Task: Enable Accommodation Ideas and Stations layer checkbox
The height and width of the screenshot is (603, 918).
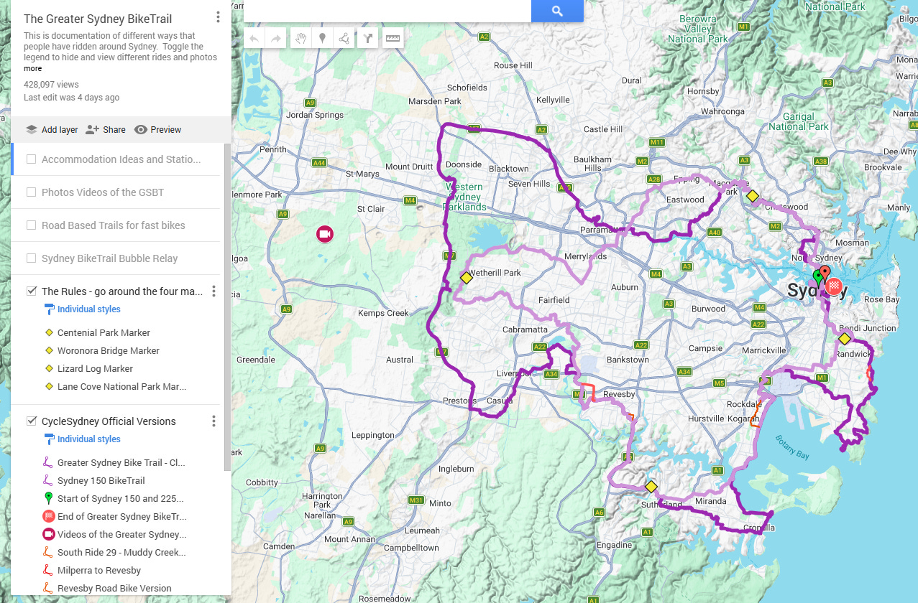Action: (x=32, y=159)
